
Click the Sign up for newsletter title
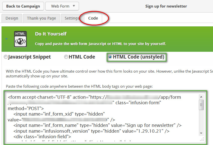166,6
